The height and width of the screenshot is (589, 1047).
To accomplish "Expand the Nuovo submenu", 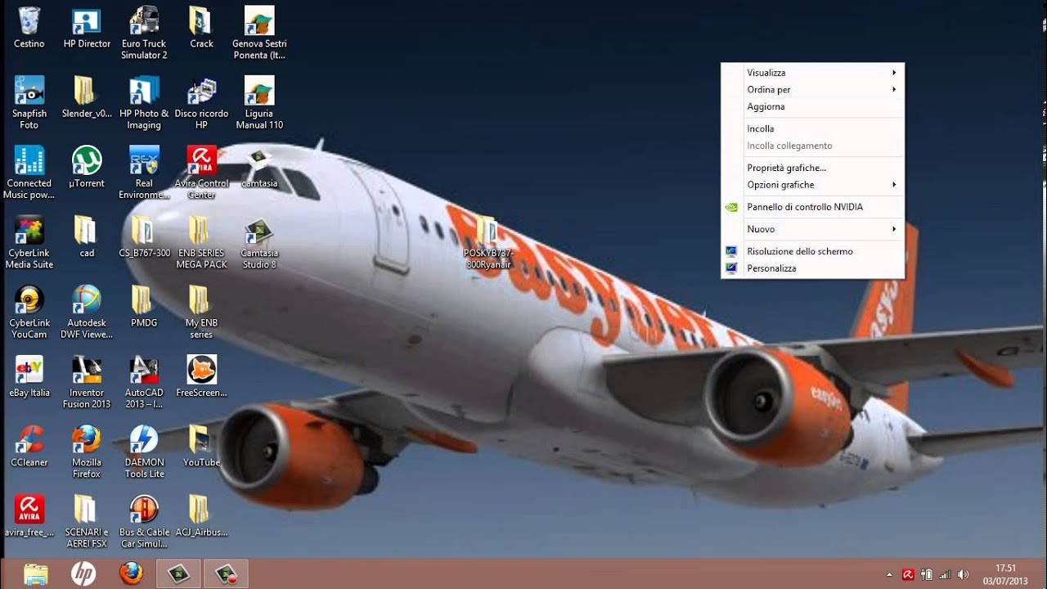I will point(812,229).
